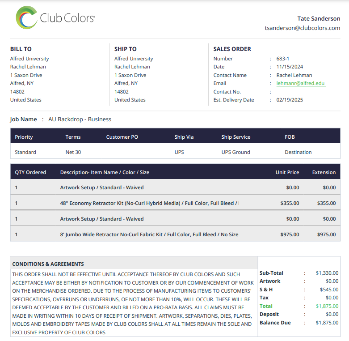Click the Club Colors logo
Image resolution: width=349 pixels, height=341 pixels.
[x=55, y=17]
